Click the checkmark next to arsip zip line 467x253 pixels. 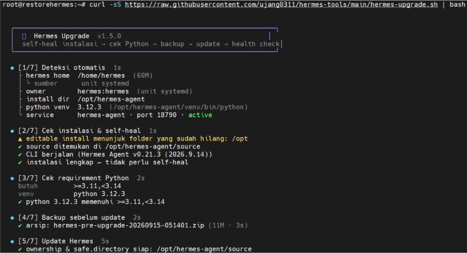[20, 226]
